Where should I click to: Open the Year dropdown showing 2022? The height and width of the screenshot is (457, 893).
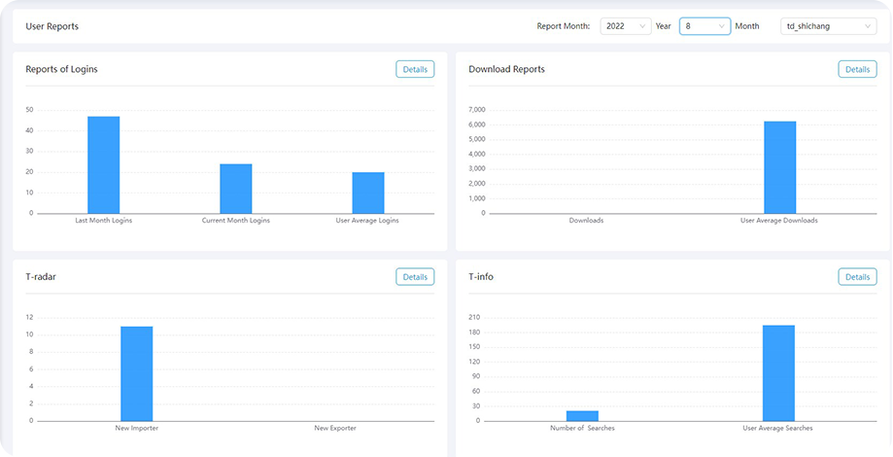[x=626, y=26]
